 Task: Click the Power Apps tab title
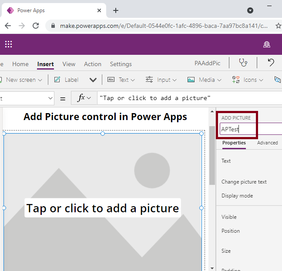click(31, 10)
